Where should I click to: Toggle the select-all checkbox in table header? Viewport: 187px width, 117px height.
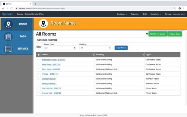coord(38,55)
